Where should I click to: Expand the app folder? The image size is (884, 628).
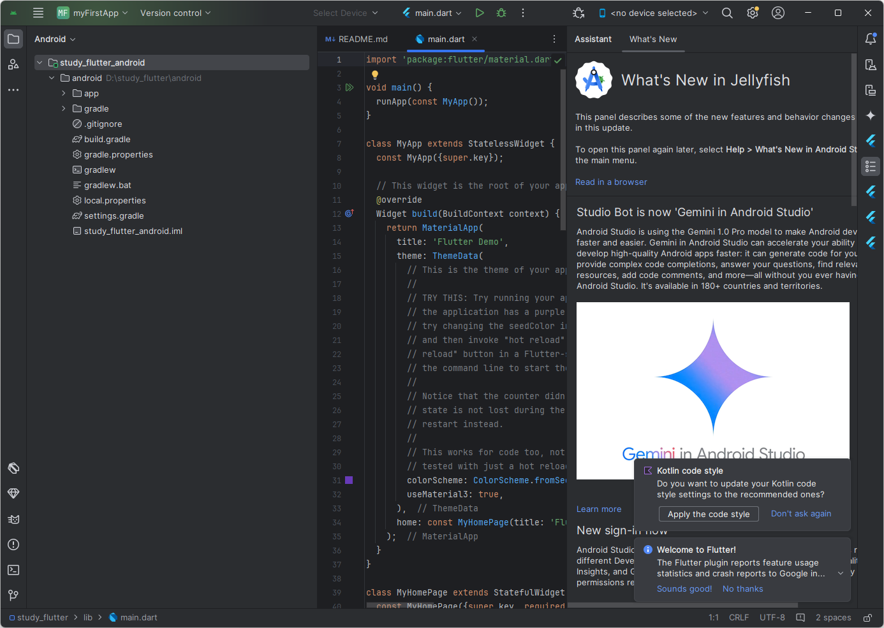pos(64,93)
